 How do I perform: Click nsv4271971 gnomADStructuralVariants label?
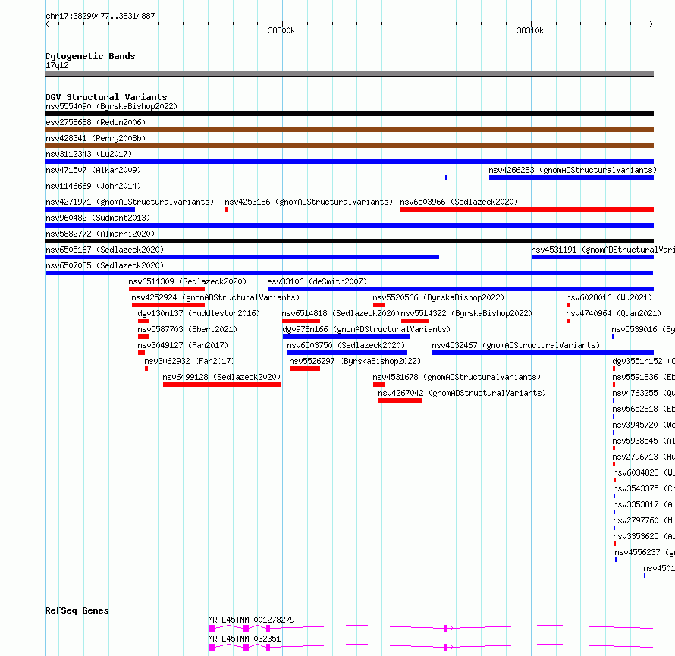[130, 202]
